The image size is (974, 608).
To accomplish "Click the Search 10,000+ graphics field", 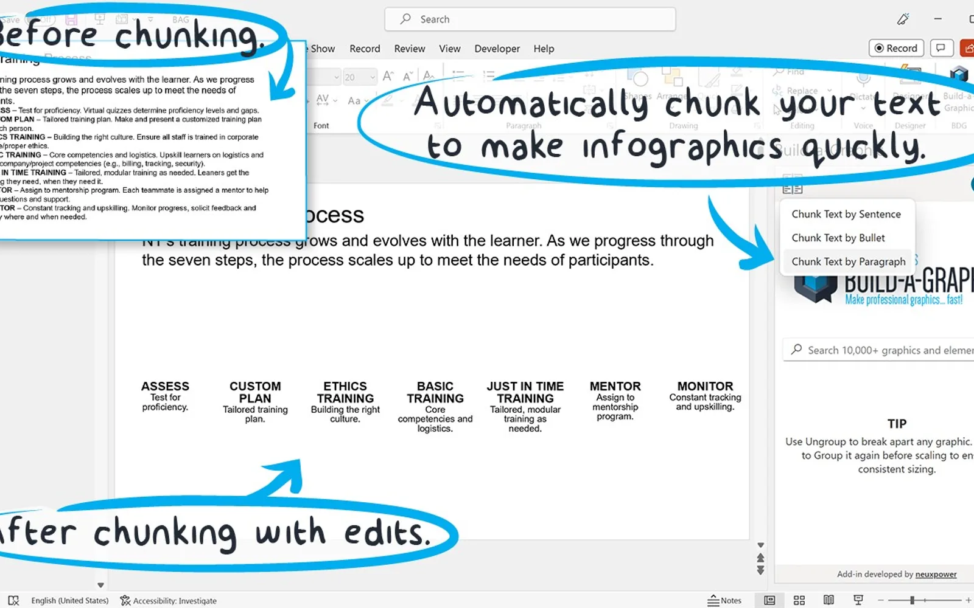I will click(x=879, y=350).
